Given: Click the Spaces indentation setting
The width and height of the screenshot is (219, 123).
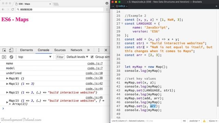Looking at the screenshot, I should (213, 121).
